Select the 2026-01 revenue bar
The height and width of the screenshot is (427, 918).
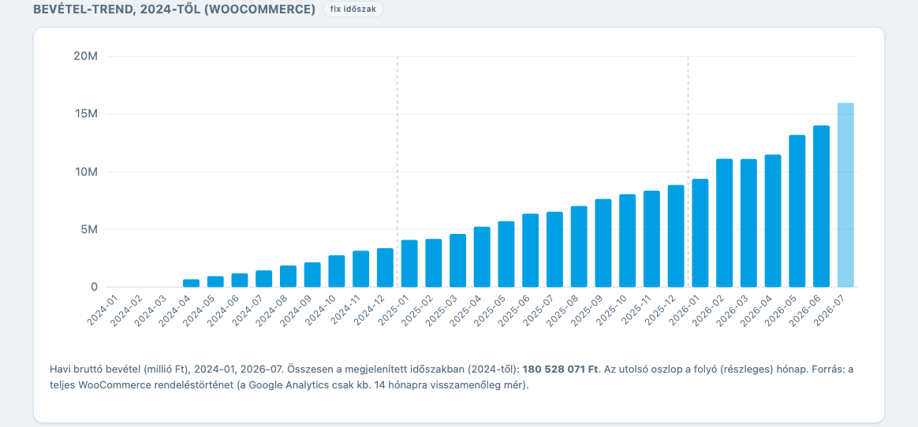(700, 233)
